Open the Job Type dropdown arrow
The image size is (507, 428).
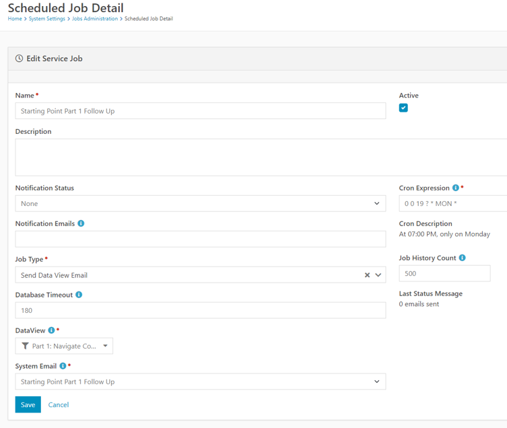[378, 275]
